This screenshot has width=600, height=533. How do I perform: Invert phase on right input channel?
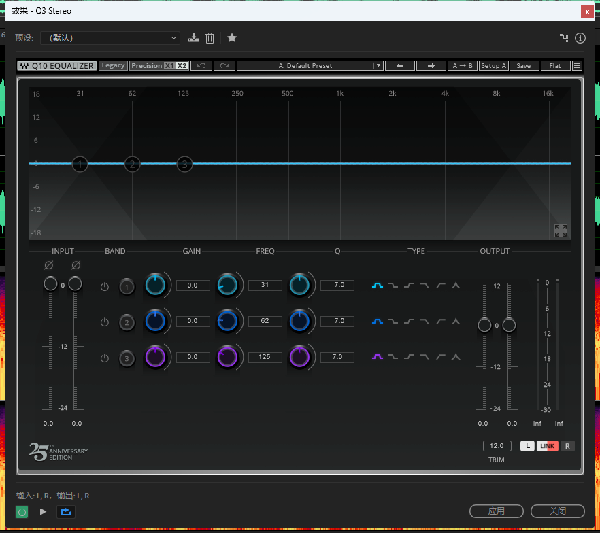76,265
